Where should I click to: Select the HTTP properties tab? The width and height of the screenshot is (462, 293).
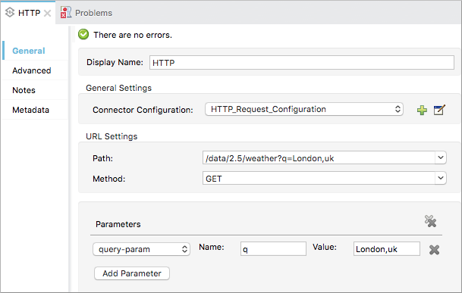(29, 13)
